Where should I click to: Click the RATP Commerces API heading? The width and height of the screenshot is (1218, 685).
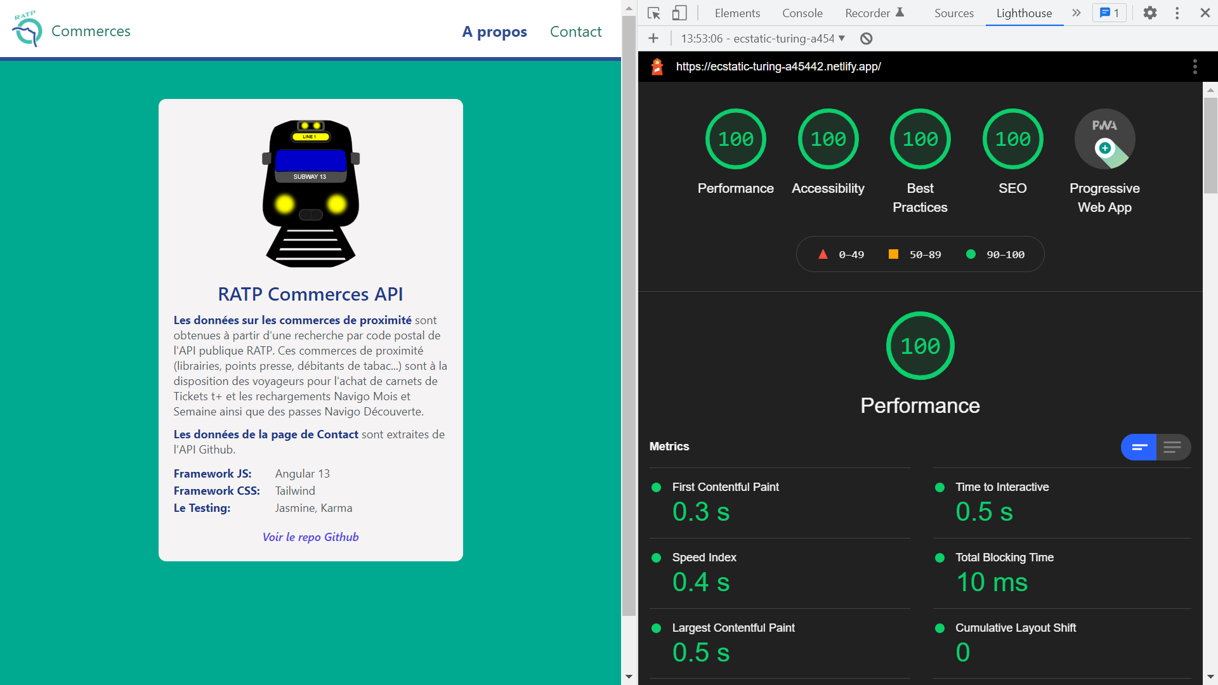pos(311,294)
